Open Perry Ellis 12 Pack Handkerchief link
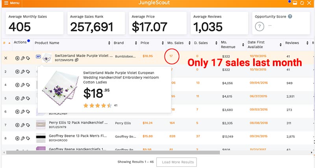 [x=78, y=122]
